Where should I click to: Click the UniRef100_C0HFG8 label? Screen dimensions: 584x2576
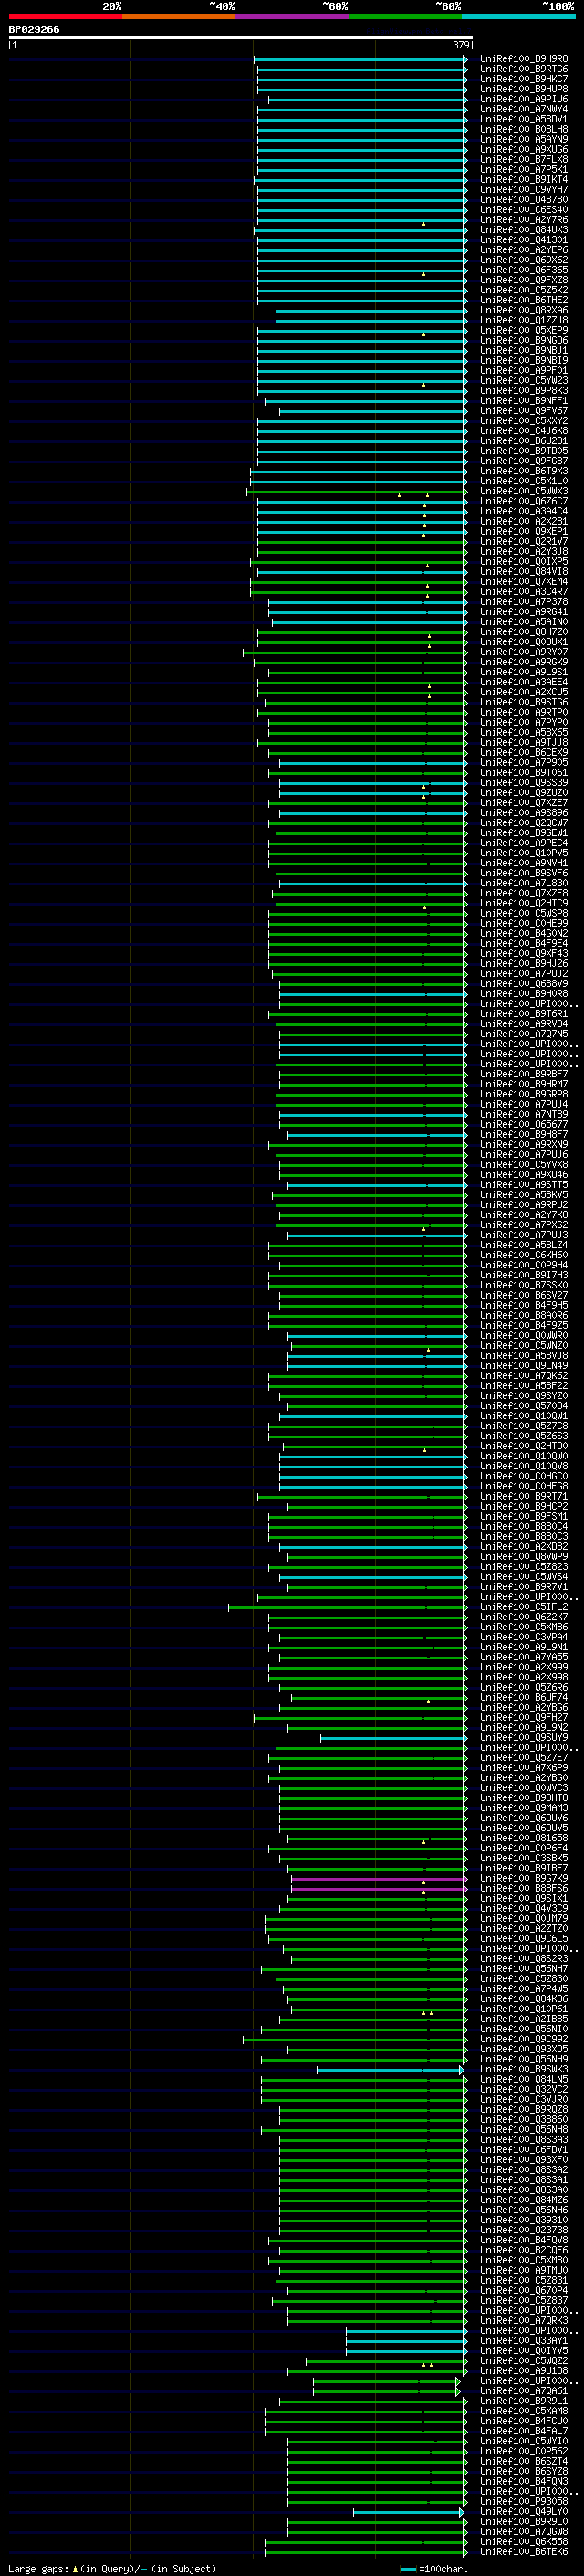pyautogui.click(x=524, y=1486)
